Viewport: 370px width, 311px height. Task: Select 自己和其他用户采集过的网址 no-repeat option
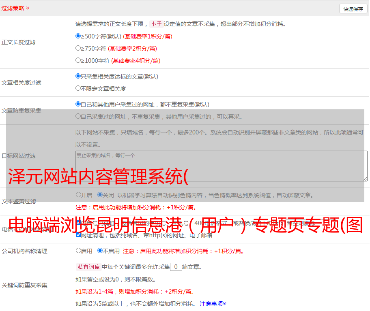(x=78, y=104)
